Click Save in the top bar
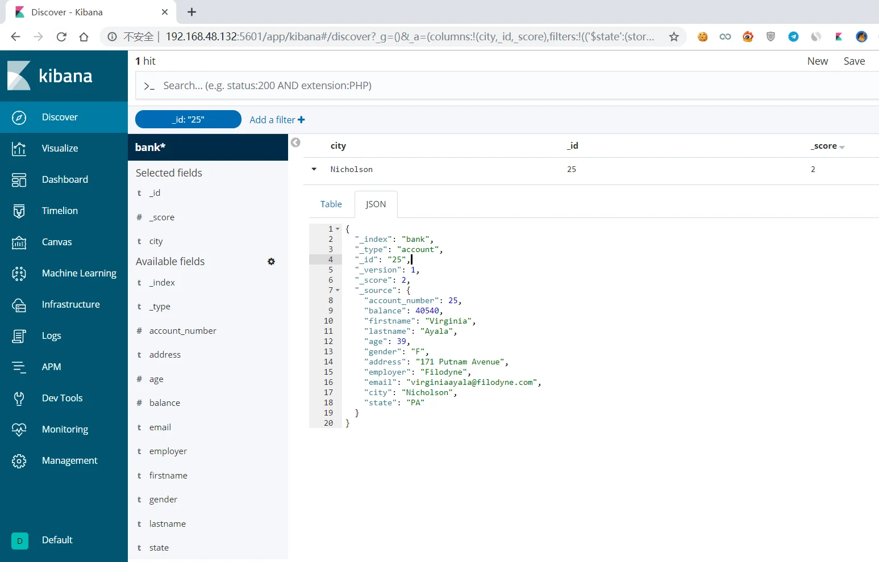The width and height of the screenshot is (879, 562). pyautogui.click(x=853, y=61)
